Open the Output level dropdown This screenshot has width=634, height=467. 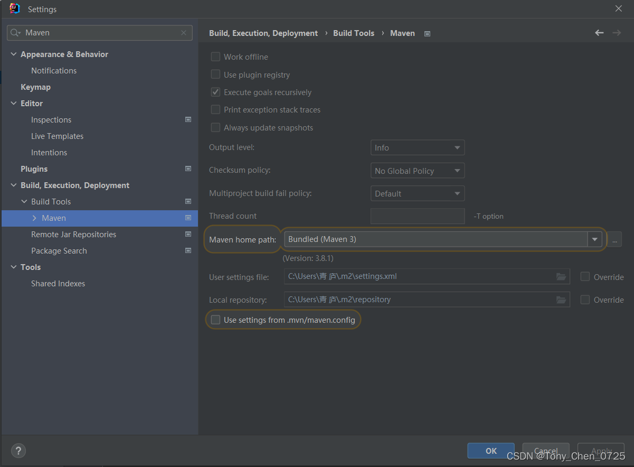[418, 148]
